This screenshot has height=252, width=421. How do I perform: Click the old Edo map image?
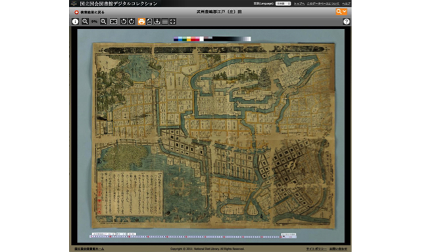(213, 135)
